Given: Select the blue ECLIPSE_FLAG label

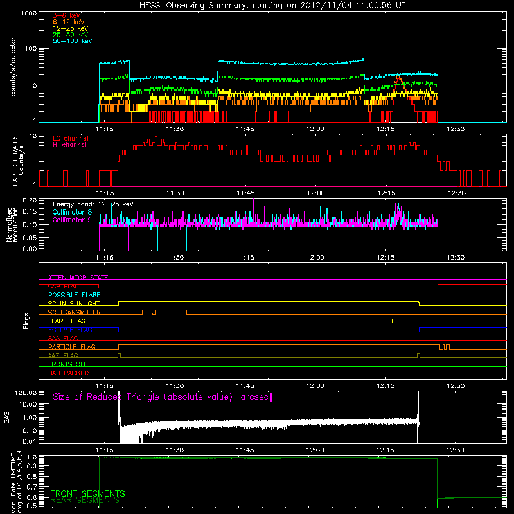Looking at the screenshot, I should coord(70,330).
